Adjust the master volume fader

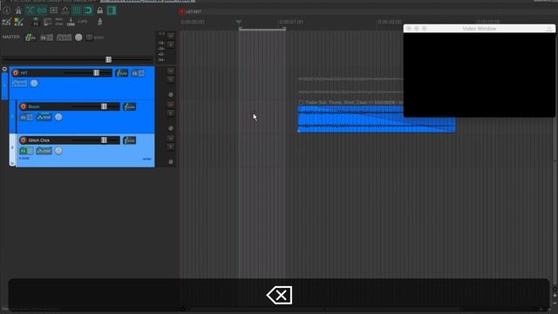pos(108,59)
